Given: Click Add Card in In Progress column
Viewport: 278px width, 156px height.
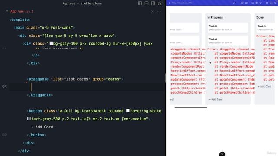Looking at the screenshot, I should pos(215,99).
